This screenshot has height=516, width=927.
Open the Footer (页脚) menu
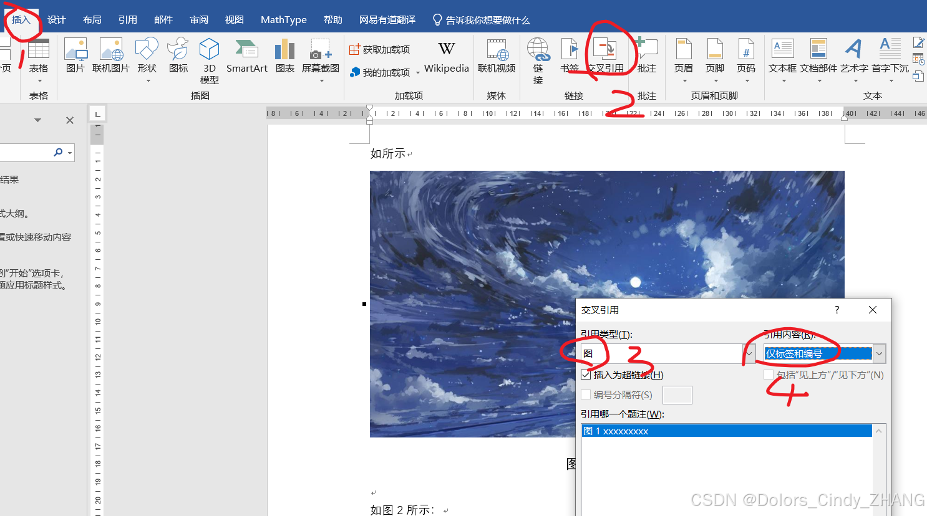[715, 60]
